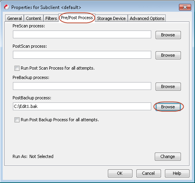Close the Properties for Subclient dialog
The height and width of the screenshot is (183, 195).
[185, 7]
